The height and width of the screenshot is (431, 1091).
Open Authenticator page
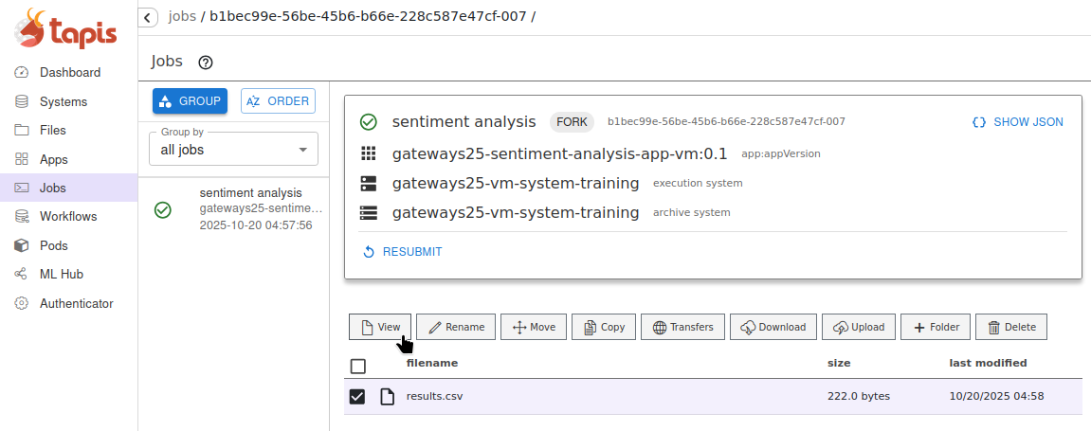pos(76,303)
